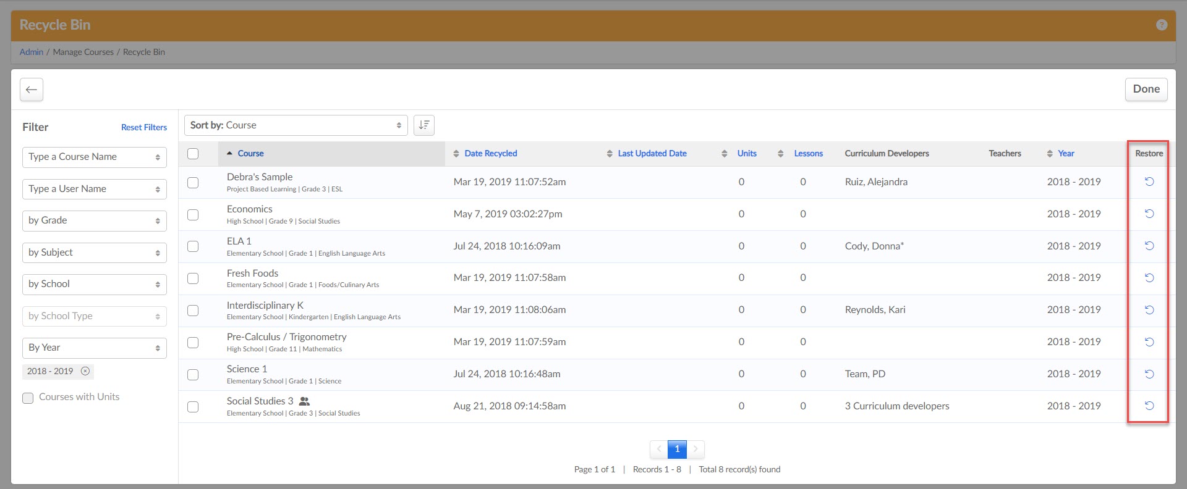Restore the Fresh Foods course
The height and width of the screenshot is (489, 1187).
(1149, 278)
